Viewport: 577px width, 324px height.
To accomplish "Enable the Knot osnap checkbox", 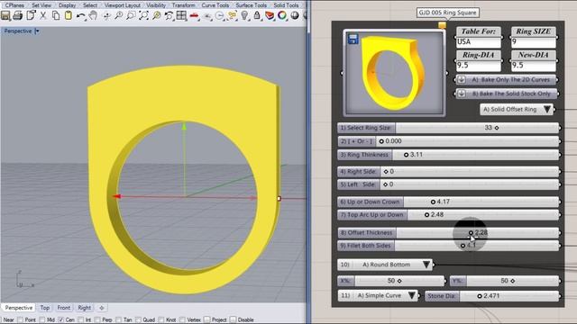I will (x=160, y=320).
